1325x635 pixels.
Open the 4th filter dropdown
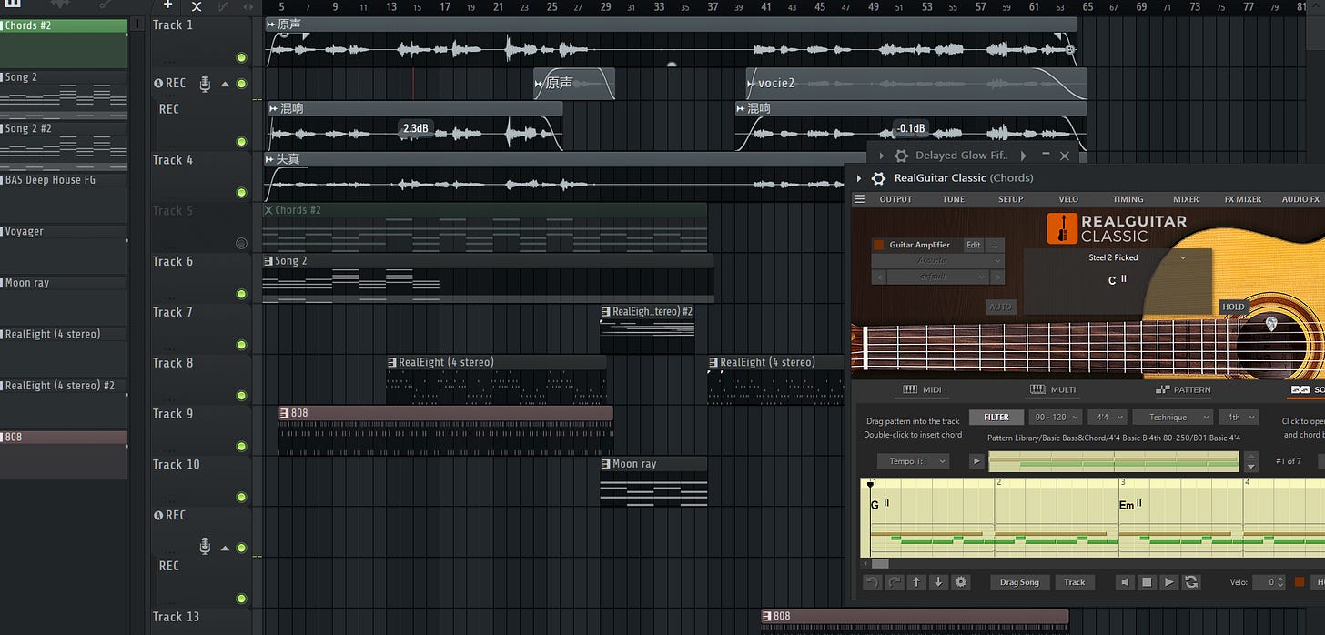[1239, 417]
